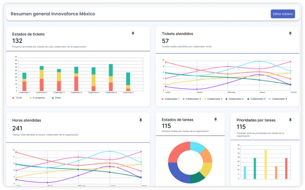This screenshot has width=305, height=190.
Task: Click the Tickets atendidos total 57
Action: pyautogui.click(x=165, y=41)
